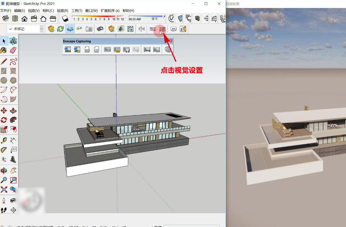Select the 3D Text tool
The image size is (346, 227).
(13, 159)
